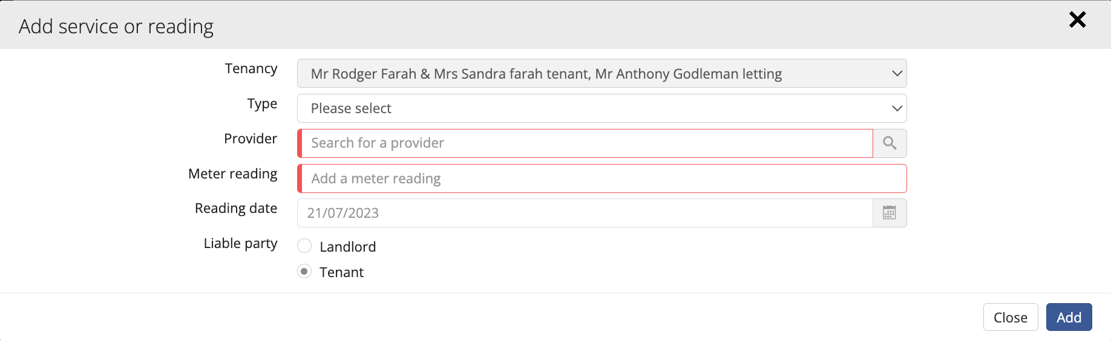Focus the 'Search for a provider' field
This screenshot has width=1111, height=340.
[585, 143]
